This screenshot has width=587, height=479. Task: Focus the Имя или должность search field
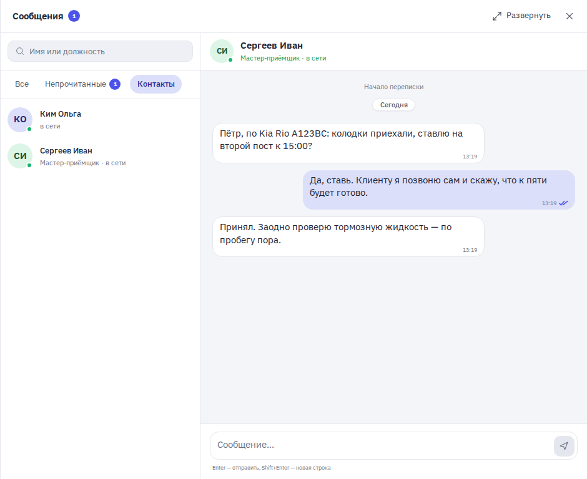click(x=101, y=51)
